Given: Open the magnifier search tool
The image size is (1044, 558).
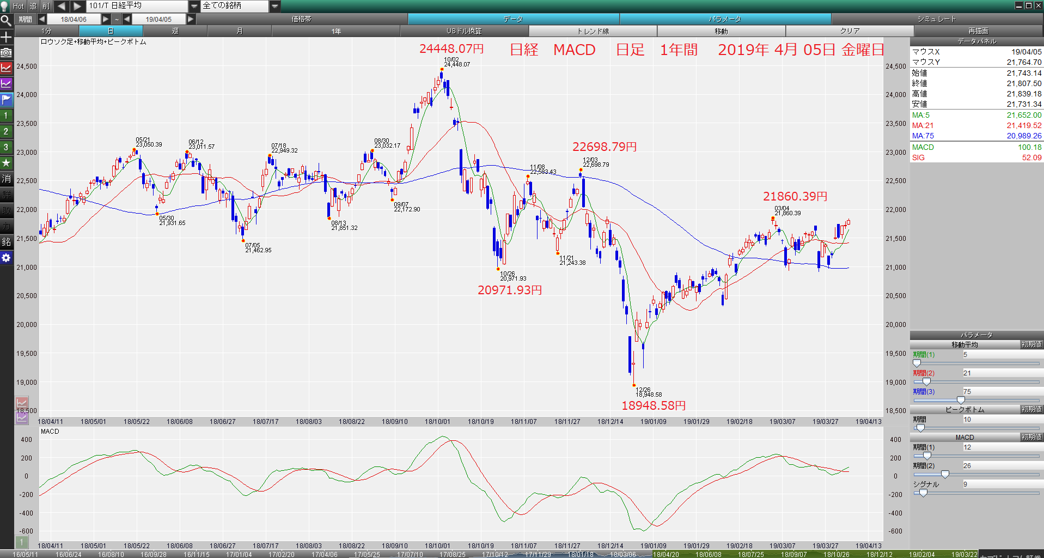Looking at the screenshot, I should (6, 21).
